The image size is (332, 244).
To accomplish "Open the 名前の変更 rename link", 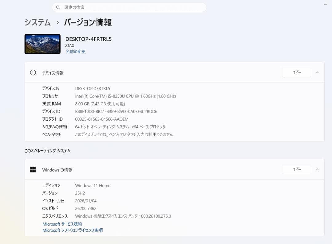I will (x=76, y=52).
